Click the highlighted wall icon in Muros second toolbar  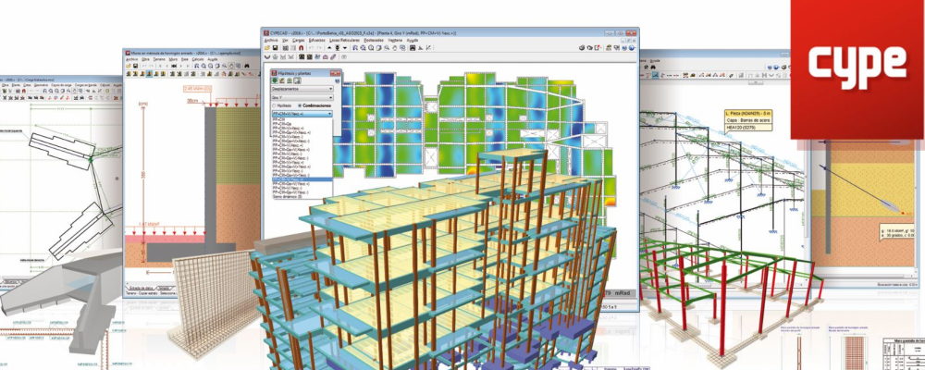click(149, 74)
